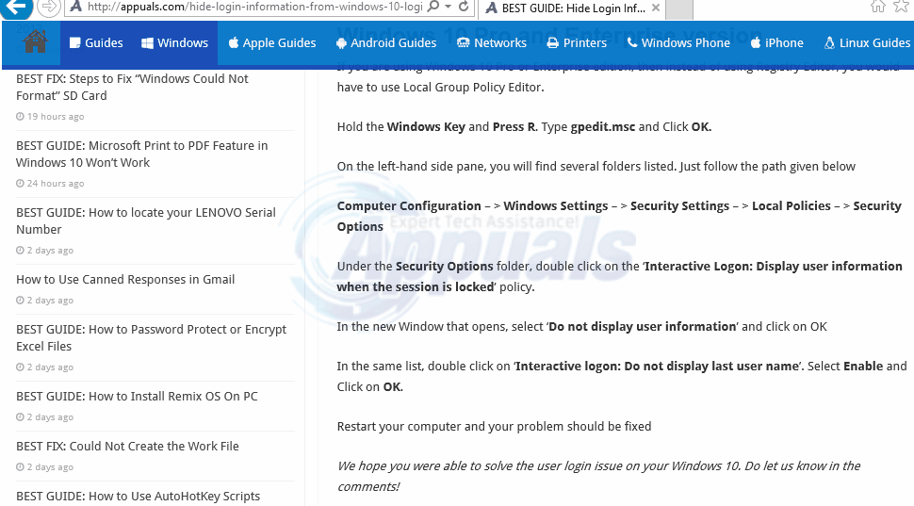
Task: Open 'Could Not Create the Work File' article
Action: pos(127,446)
